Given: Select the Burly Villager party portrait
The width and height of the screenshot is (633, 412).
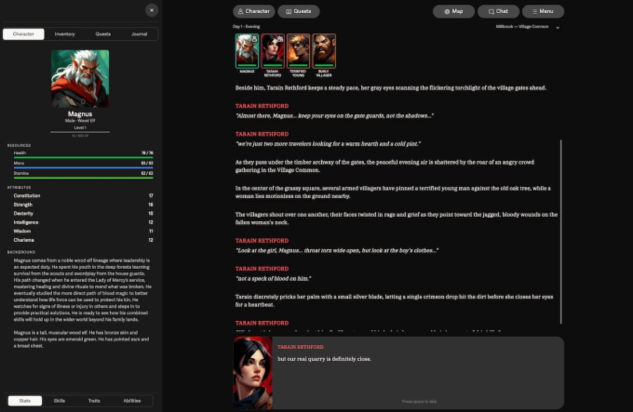Looking at the screenshot, I should [324, 50].
